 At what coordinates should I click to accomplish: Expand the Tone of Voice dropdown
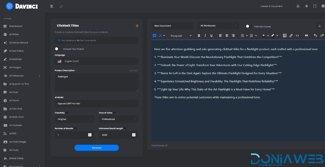click(118, 119)
